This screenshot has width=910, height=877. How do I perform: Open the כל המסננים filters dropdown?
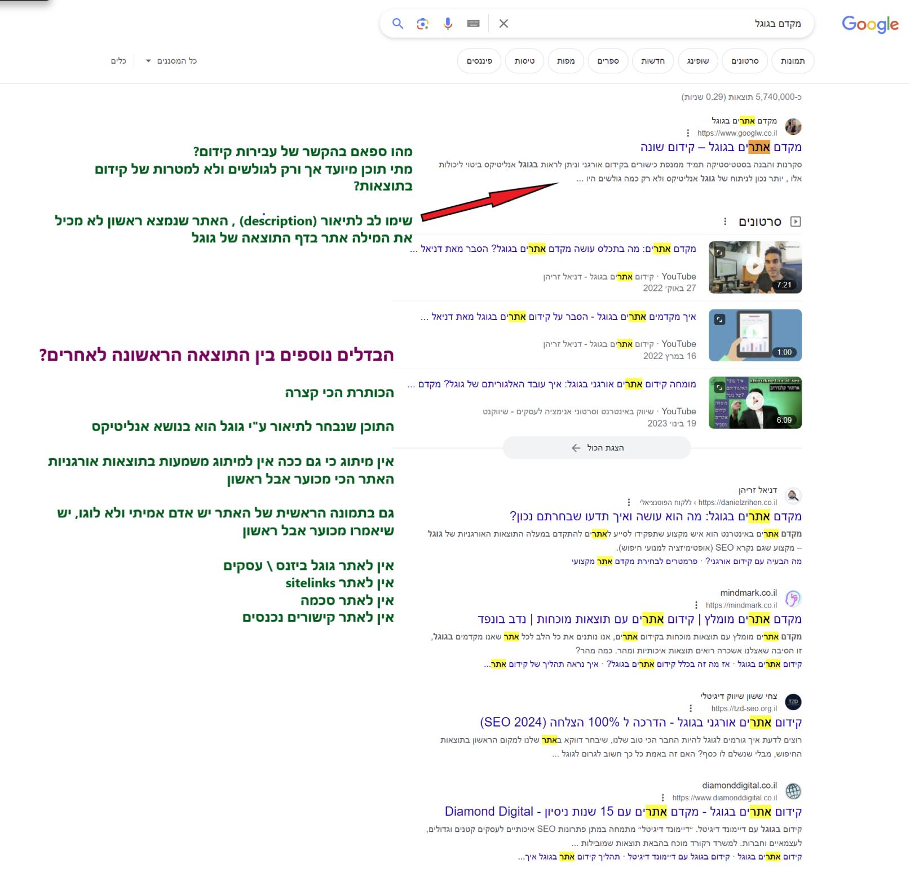click(x=171, y=61)
